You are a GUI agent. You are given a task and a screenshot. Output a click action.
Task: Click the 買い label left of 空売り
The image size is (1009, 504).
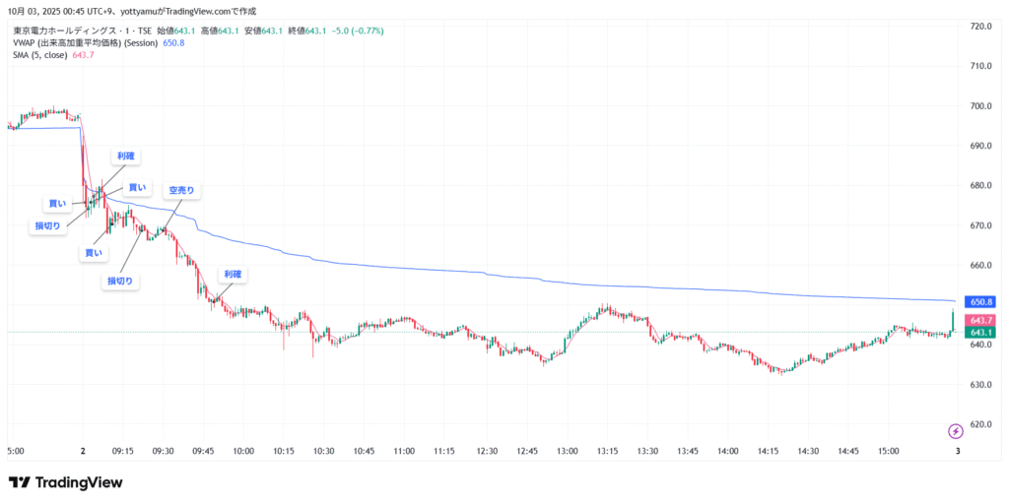pos(137,187)
